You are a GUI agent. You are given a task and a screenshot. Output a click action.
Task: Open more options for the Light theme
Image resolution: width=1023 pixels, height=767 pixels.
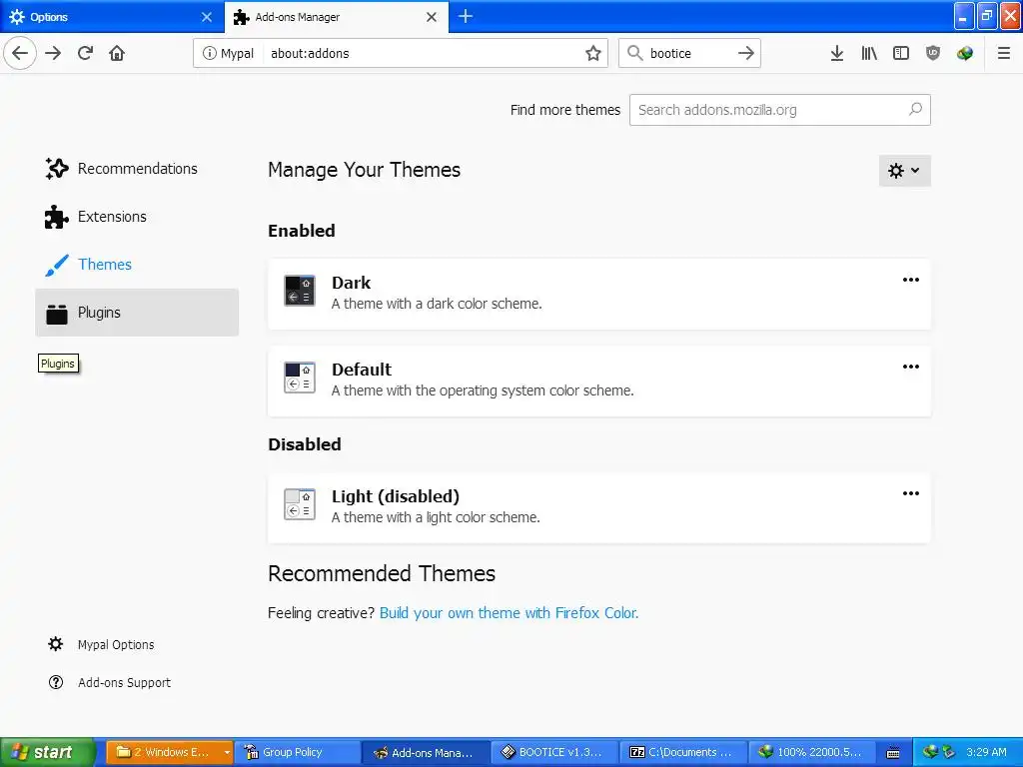[911, 493]
